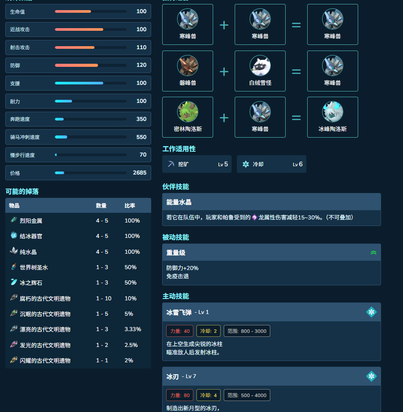403x412 pixels.
Task: Click the 冷却: 2 tag
Action: click(208, 331)
